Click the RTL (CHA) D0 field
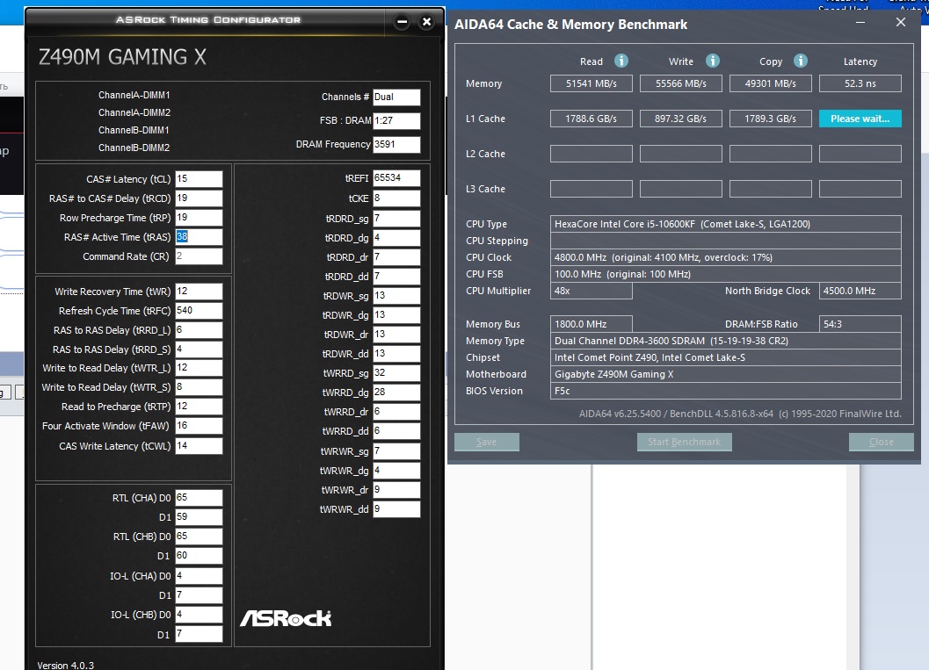 tap(199, 498)
